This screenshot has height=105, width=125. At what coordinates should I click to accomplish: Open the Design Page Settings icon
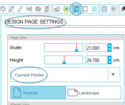coord(76,9)
